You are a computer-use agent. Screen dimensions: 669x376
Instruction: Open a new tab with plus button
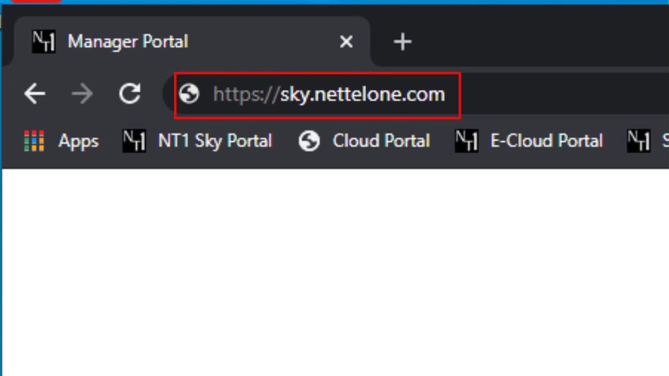402,42
